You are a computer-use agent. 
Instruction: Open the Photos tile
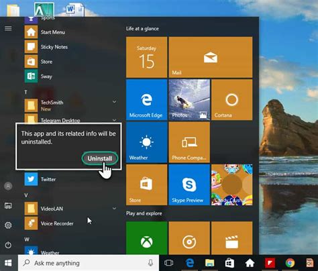point(189,100)
